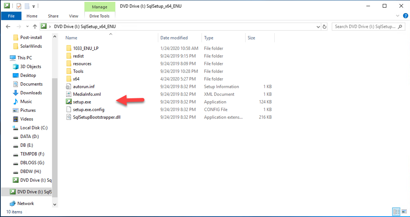Screen dimensions: 410x217
Task: Expand the ribbon with chevron
Action: 398,16
